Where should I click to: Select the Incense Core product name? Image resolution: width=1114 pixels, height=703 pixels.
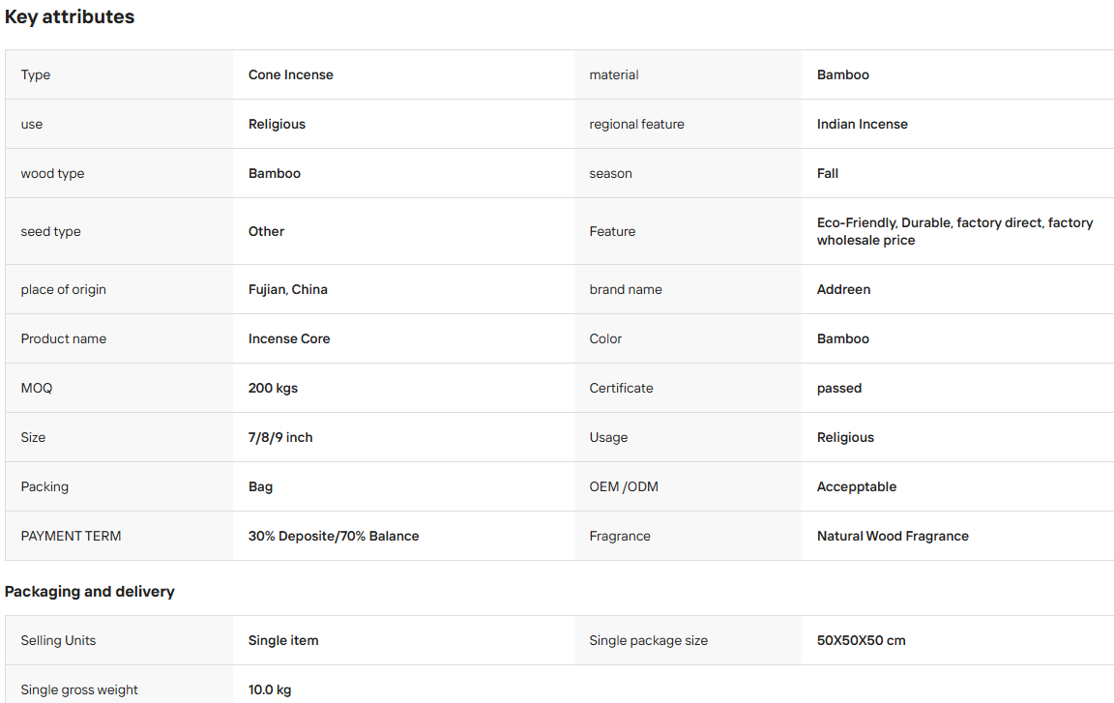pos(289,338)
